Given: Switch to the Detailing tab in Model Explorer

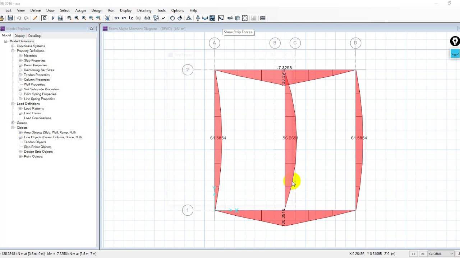Looking at the screenshot, I should 34,36.
